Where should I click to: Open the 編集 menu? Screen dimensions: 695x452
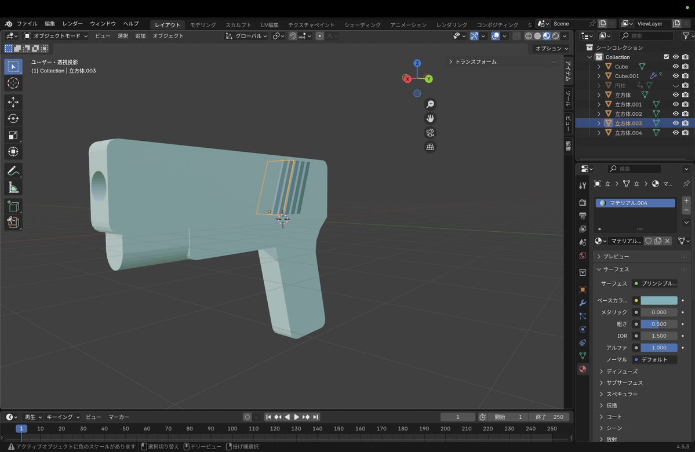[x=50, y=24]
